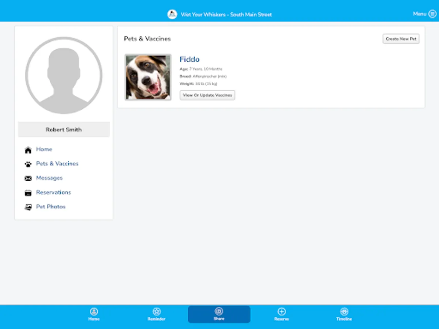Click the header title 'Wet Your Whiskers - South Main Street'

click(x=226, y=15)
